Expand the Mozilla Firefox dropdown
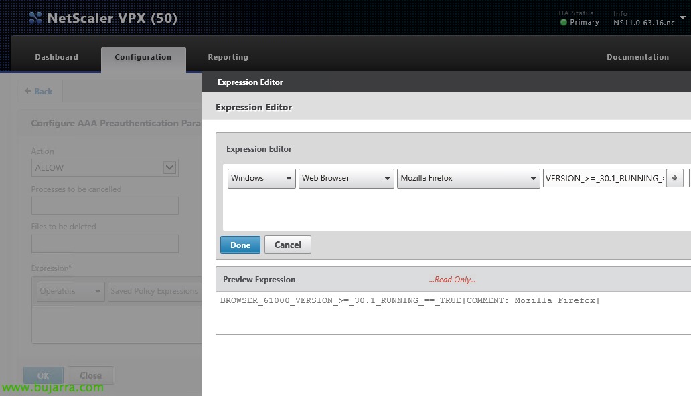Image resolution: width=691 pixels, height=396 pixels. pyautogui.click(x=468, y=178)
